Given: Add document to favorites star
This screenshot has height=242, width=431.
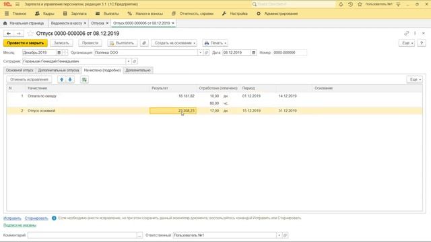Looking at the screenshot, I should [x=30, y=34].
